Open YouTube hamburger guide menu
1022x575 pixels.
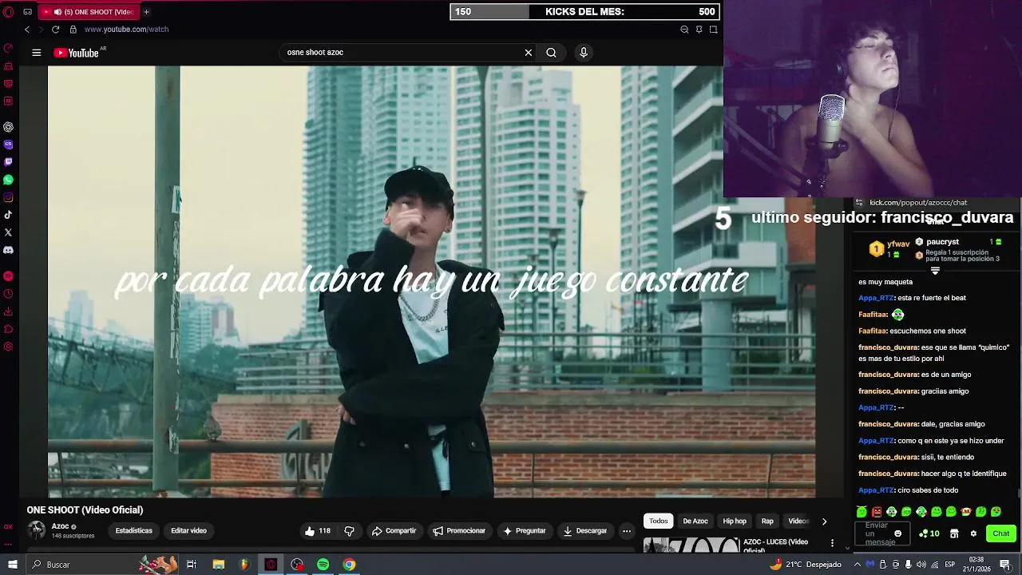click(36, 53)
